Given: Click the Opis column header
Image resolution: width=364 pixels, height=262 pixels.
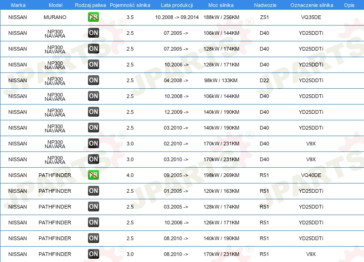Looking at the screenshot, I should click(349, 5).
